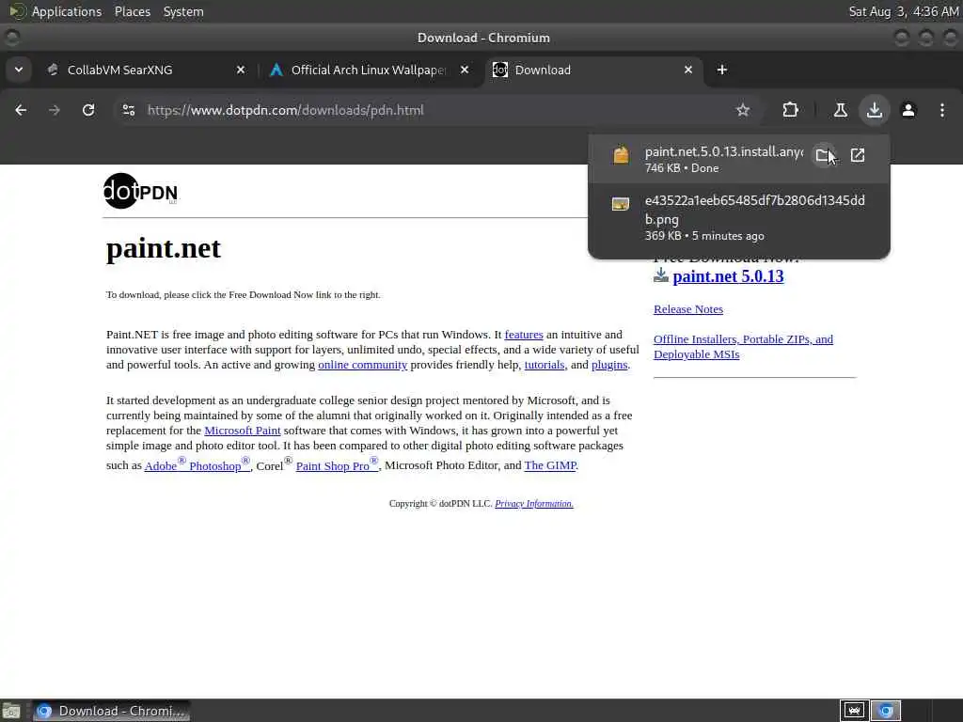
Task: Reload the current page
Action: coord(88,110)
